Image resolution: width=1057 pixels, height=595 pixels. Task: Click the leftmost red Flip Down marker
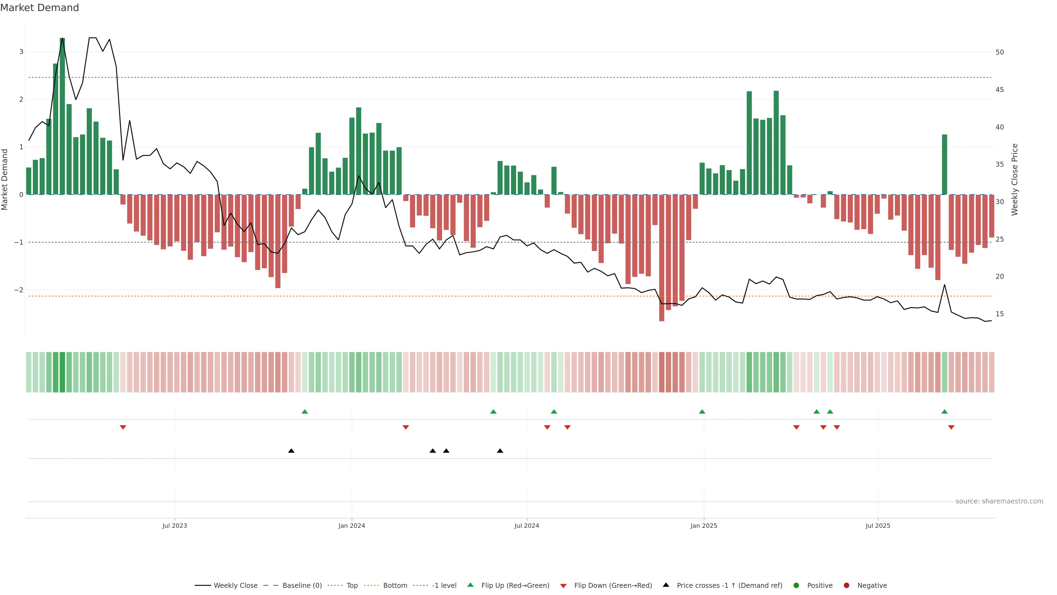[x=123, y=428]
